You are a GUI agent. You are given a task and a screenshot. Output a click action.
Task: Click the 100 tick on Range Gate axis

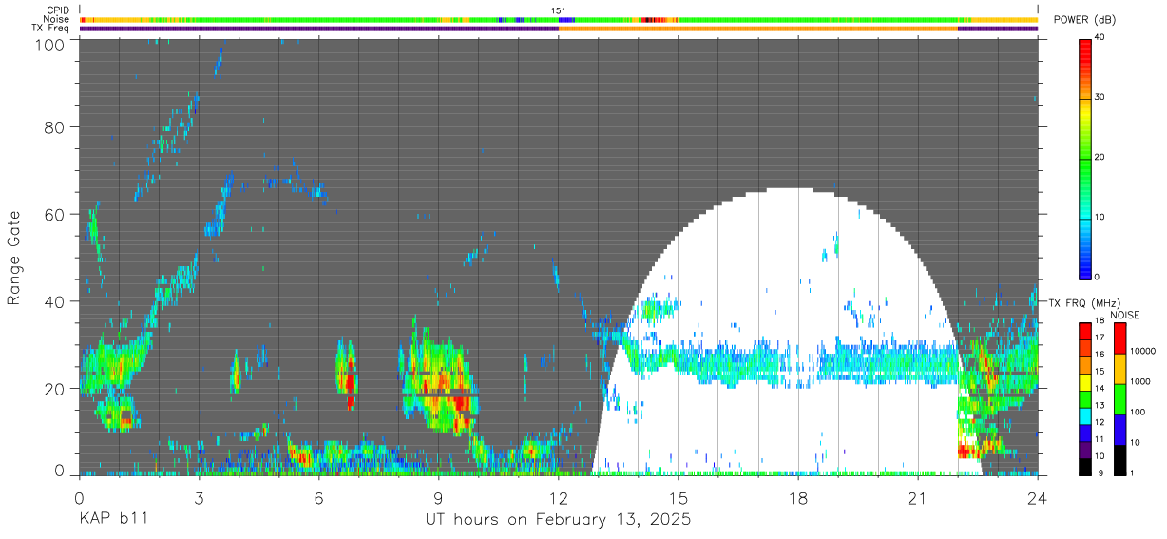(51, 44)
